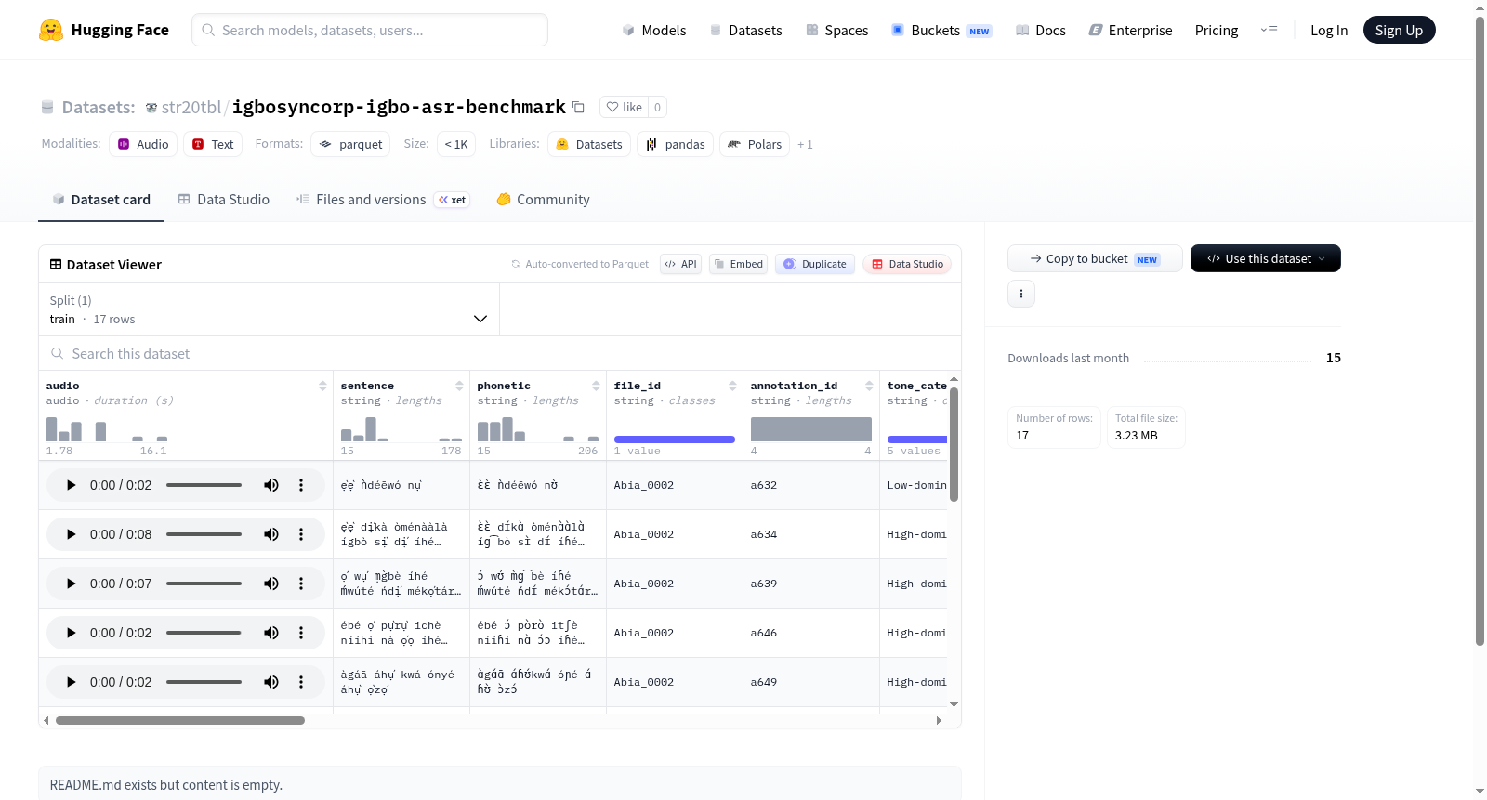This screenshot has height=800, width=1487.
Task: Mute the audio player in row a632
Action: coord(271,485)
